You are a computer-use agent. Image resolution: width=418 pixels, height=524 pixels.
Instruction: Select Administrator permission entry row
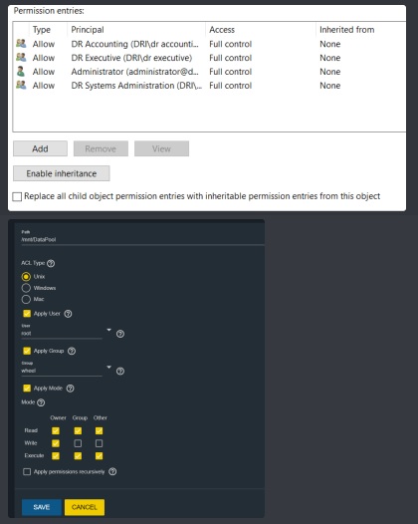(x=209, y=72)
